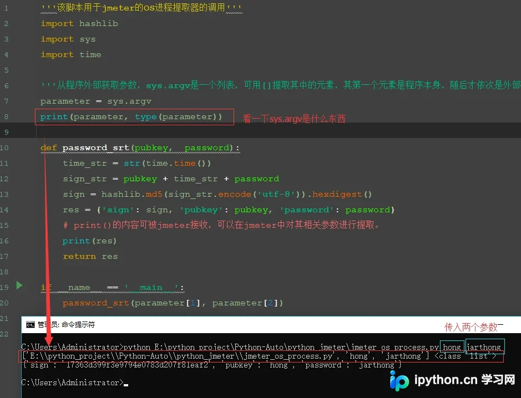Click 'parameter = sys.argv' on line 7
521x398 pixels.
pos(95,101)
